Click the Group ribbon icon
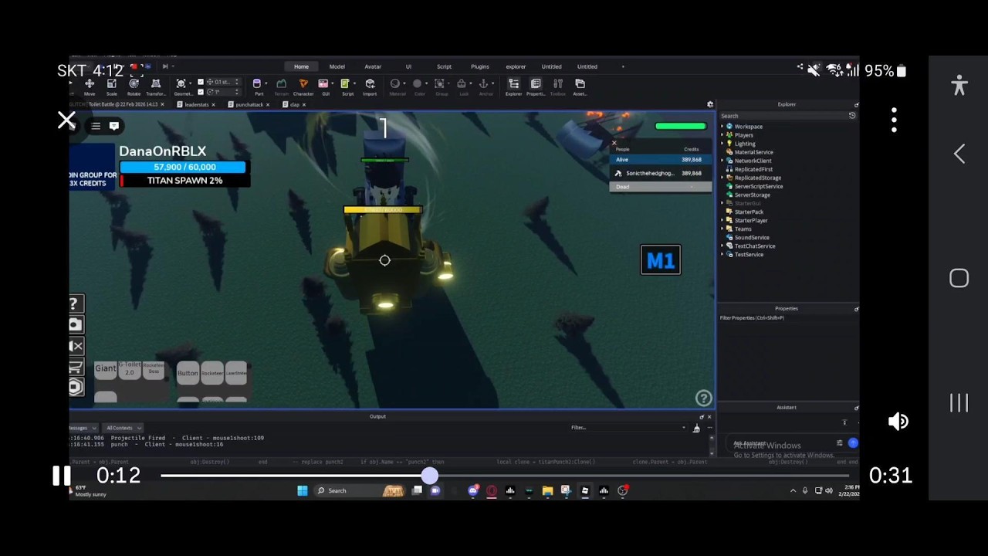 tap(442, 86)
